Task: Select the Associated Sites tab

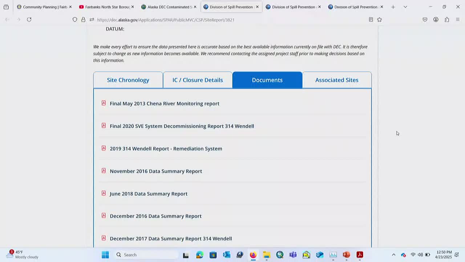Action: [x=336, y=80]
